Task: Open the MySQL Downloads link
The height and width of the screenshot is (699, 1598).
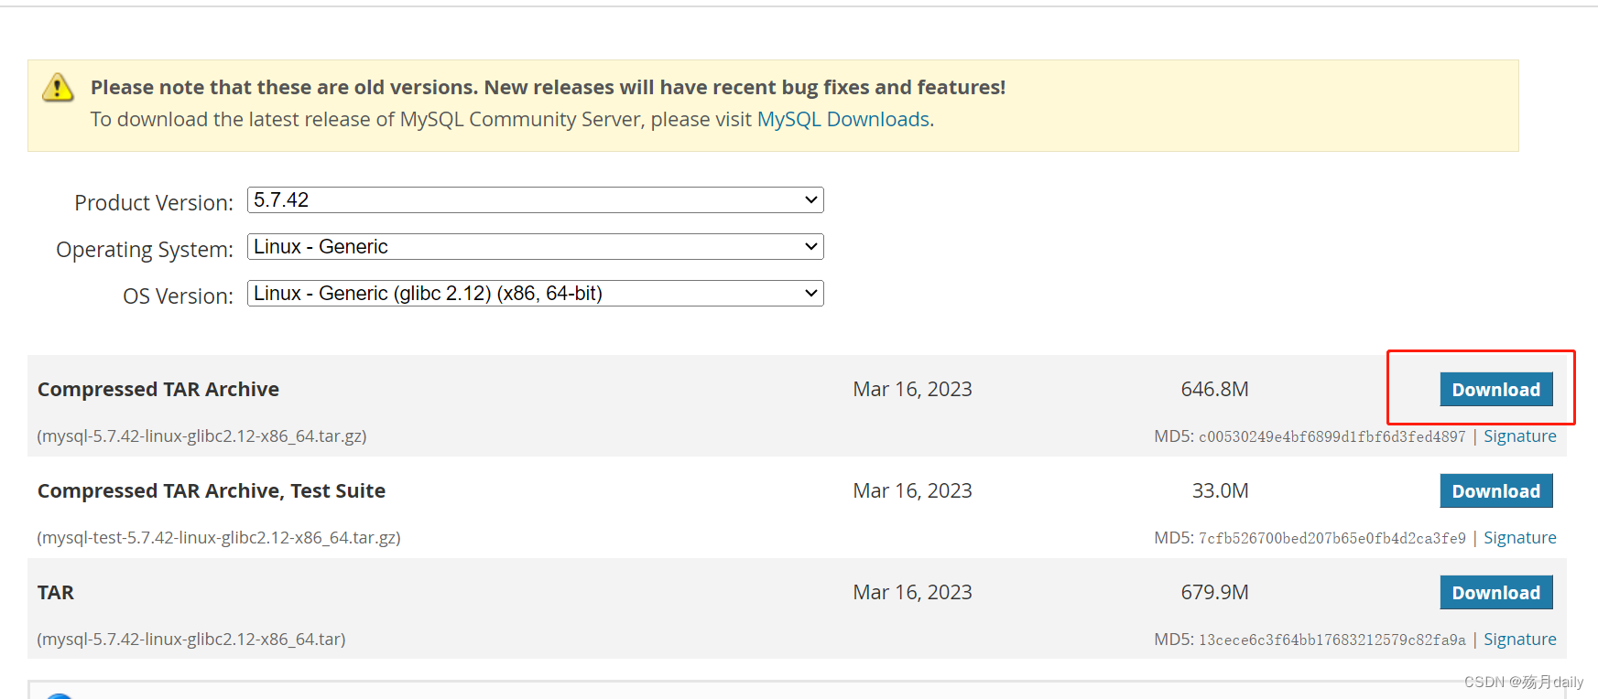Action: pyautogui.click(x=843, y=120)
